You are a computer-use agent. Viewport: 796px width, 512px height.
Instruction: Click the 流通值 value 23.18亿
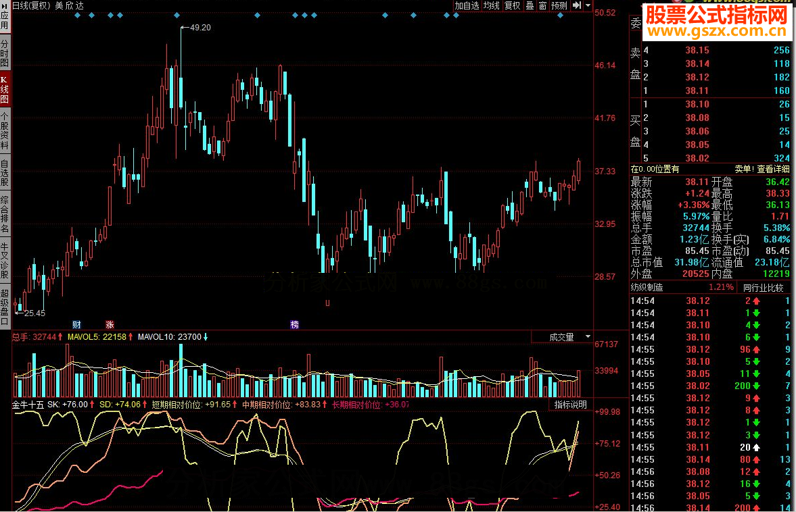pyautogui.click(x=772, y=262)
